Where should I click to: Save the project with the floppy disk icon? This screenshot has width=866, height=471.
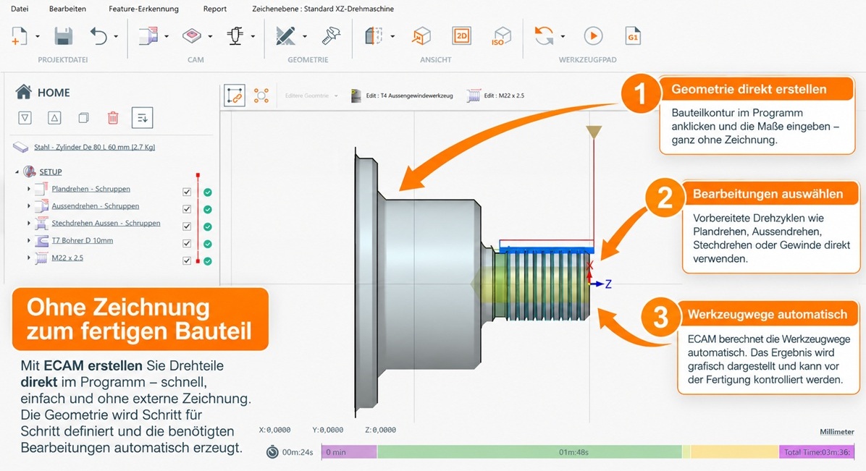64,36
